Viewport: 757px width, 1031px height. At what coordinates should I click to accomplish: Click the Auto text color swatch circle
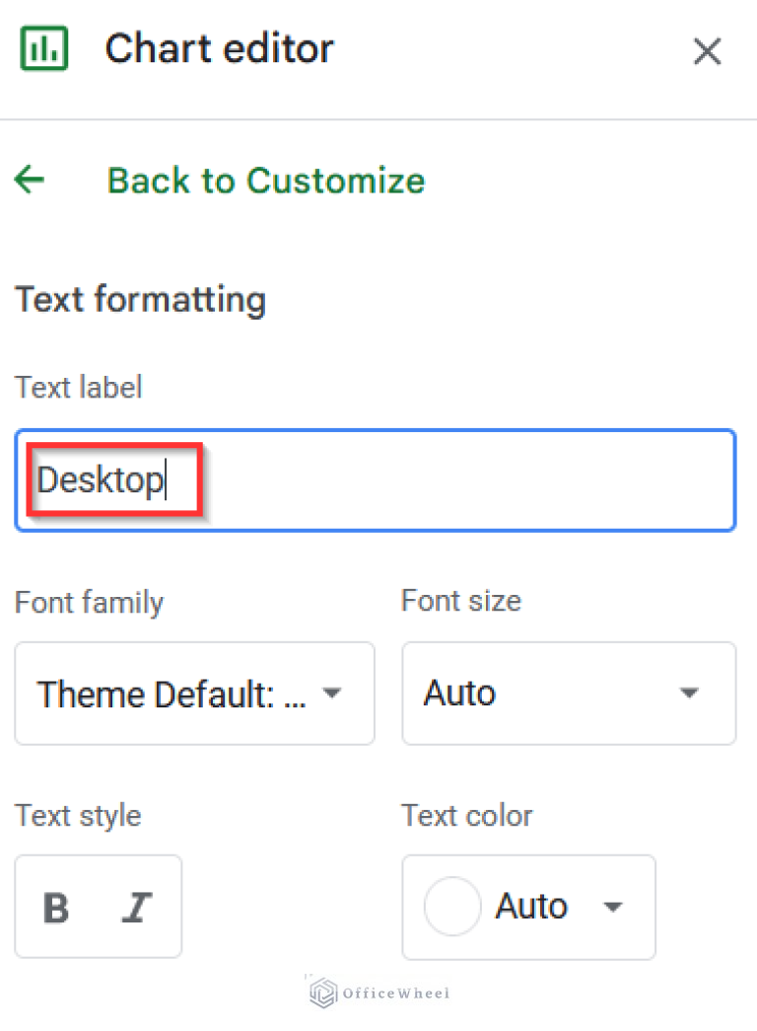click(452, 907)
